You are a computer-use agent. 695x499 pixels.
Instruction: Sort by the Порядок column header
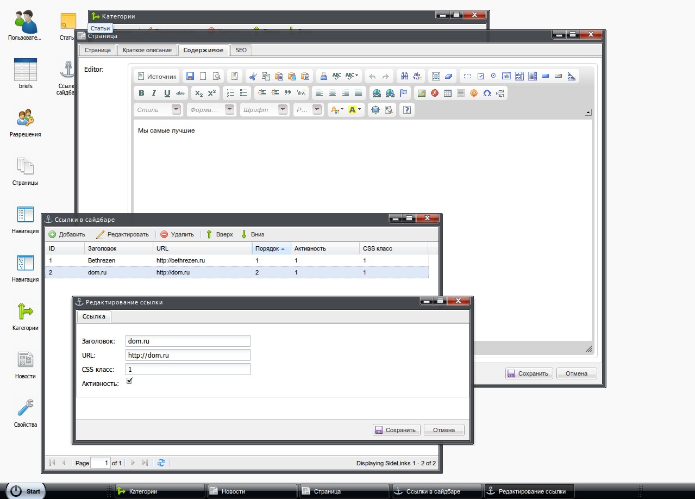click(x=271, y=248)
